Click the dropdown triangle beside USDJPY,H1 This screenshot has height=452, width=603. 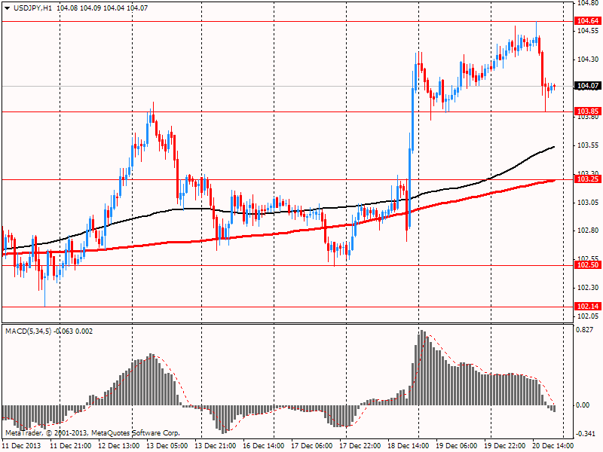8,8
